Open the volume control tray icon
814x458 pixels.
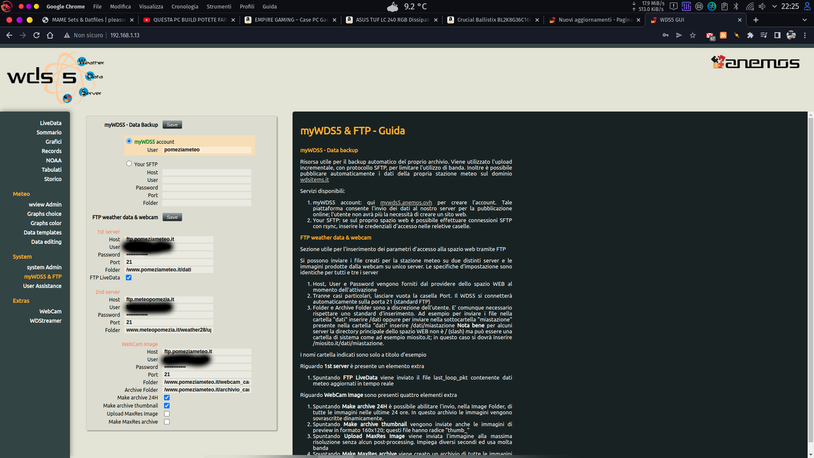(762, 6)
